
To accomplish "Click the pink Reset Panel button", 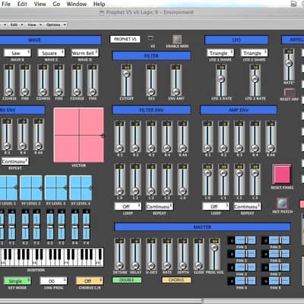I will [282, 174].
